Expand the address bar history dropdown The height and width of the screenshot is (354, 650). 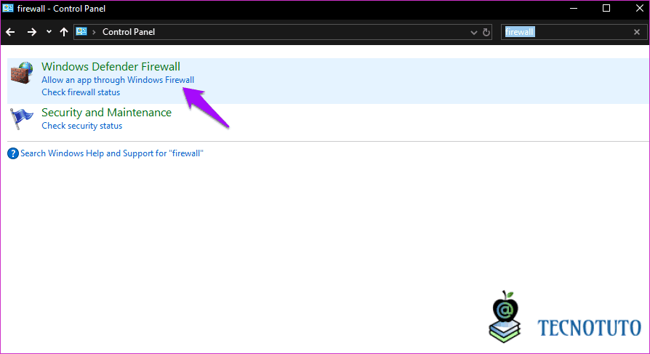point(474,32)
